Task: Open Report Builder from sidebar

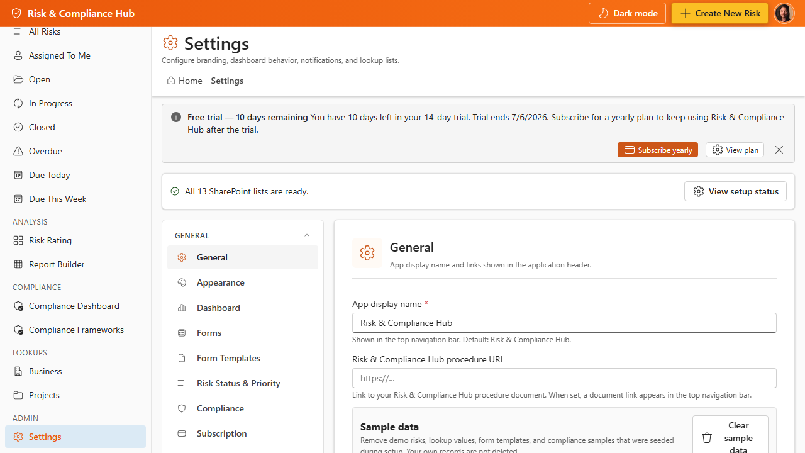Action: click(x=75, y=264)
